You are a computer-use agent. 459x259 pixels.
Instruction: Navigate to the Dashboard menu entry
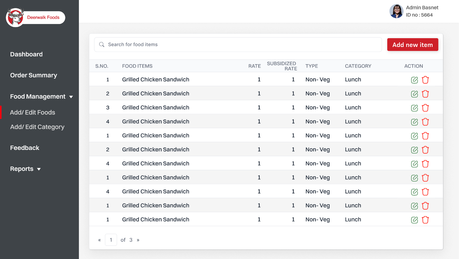26,54
